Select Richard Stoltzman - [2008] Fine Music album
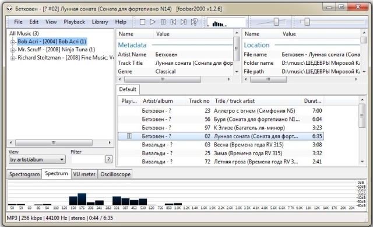The width and height of the screenshot is (373, 227). pos(65,58)
